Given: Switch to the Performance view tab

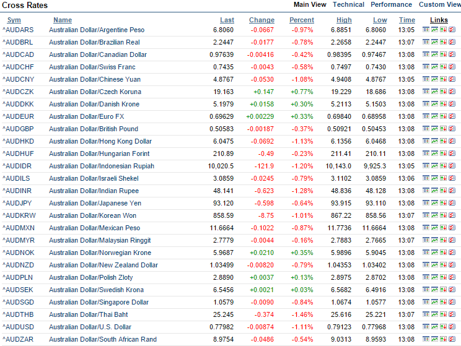Looking at the screenshot, I should pyautogui.click(x=391, y=4).
